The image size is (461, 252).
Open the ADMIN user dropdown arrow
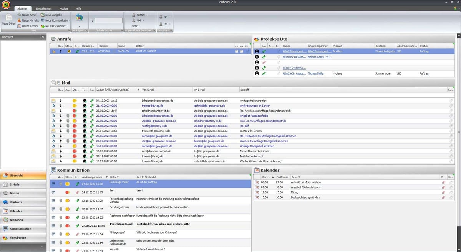click(x=147, y=15)
